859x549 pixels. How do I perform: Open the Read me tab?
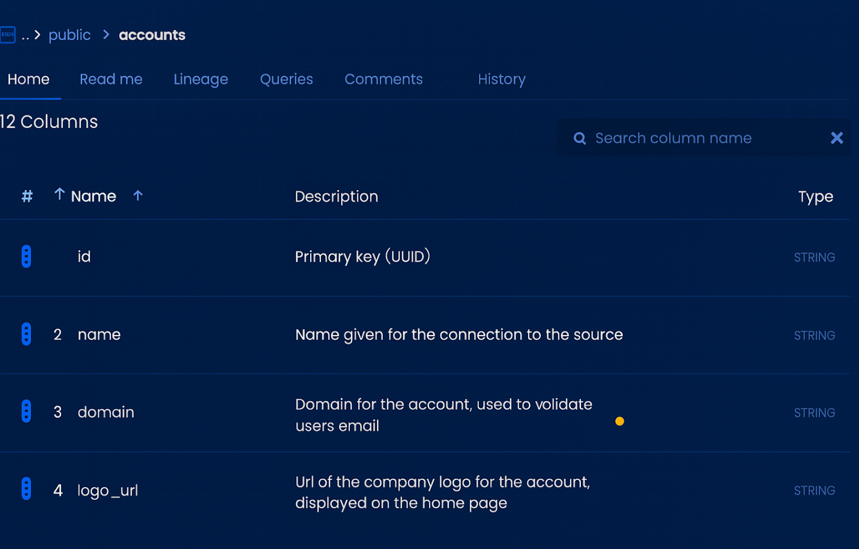[x=111, y=79]
